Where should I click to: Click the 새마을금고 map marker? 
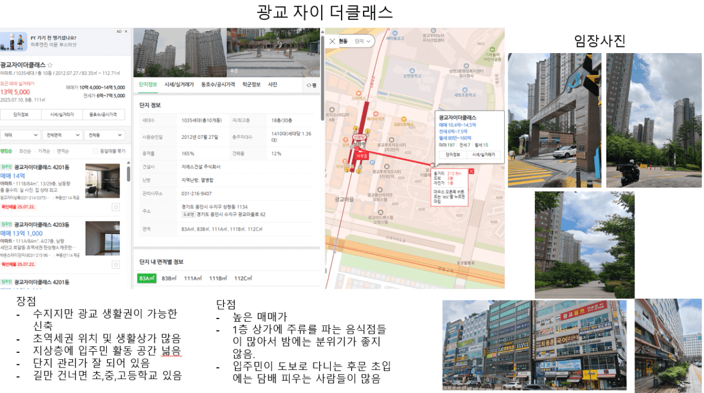[395, 35]
